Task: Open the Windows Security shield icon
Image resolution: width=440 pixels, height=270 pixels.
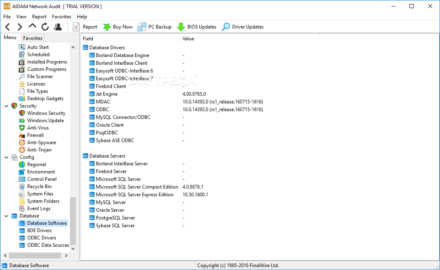Action: (x=22, y=113)
